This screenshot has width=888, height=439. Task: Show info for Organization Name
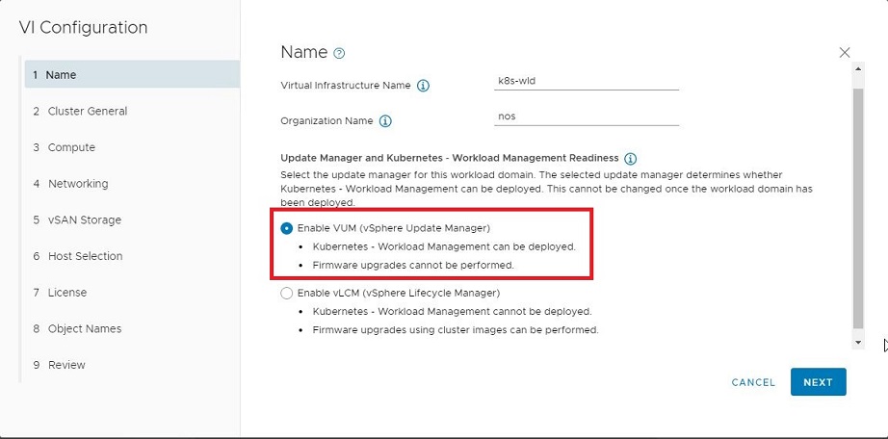(x=385, y=121)
